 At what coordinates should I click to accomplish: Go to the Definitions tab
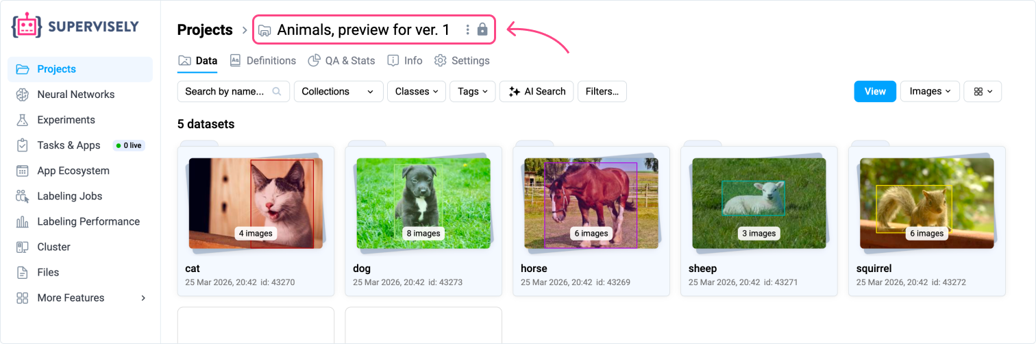[263, 60]
